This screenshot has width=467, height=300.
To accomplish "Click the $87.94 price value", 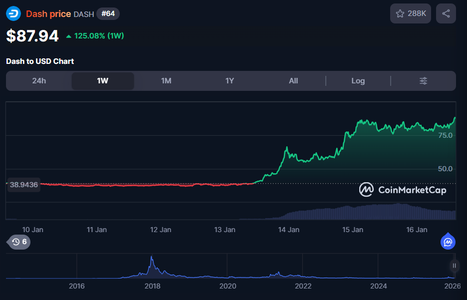I will pyautogui.click(x=32, y=36).
